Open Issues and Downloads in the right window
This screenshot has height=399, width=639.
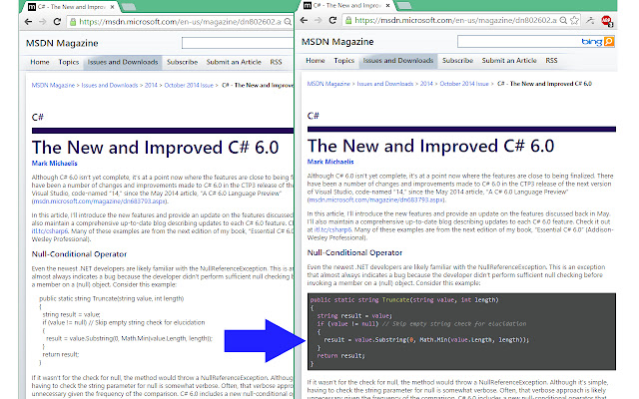(398, 61)
